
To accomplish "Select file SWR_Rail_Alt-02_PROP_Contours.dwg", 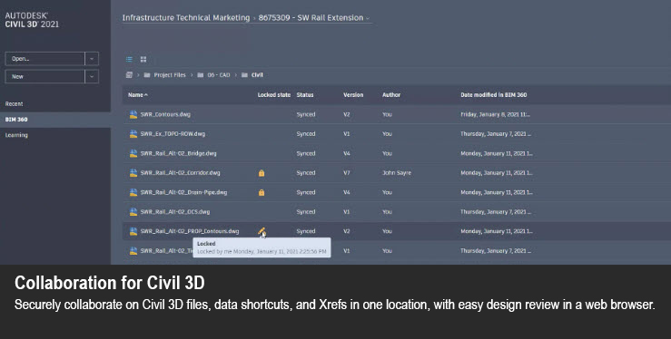I will 190,231.
